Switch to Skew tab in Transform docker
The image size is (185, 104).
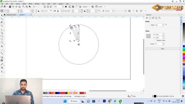160,18
